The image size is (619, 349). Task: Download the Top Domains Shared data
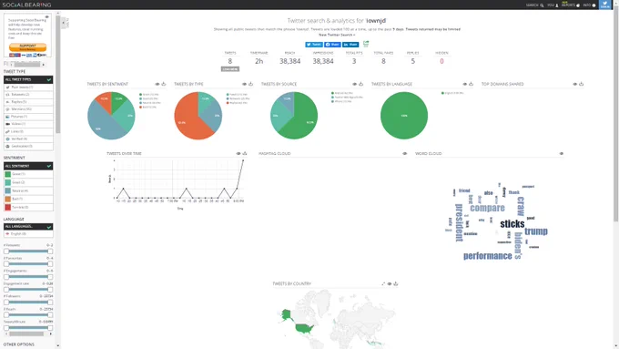point(581,84)
